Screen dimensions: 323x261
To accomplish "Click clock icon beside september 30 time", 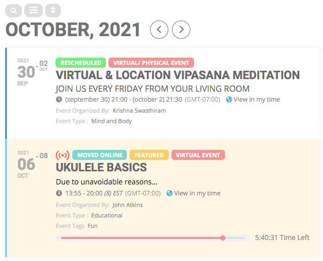I will [x=59, y=100].
